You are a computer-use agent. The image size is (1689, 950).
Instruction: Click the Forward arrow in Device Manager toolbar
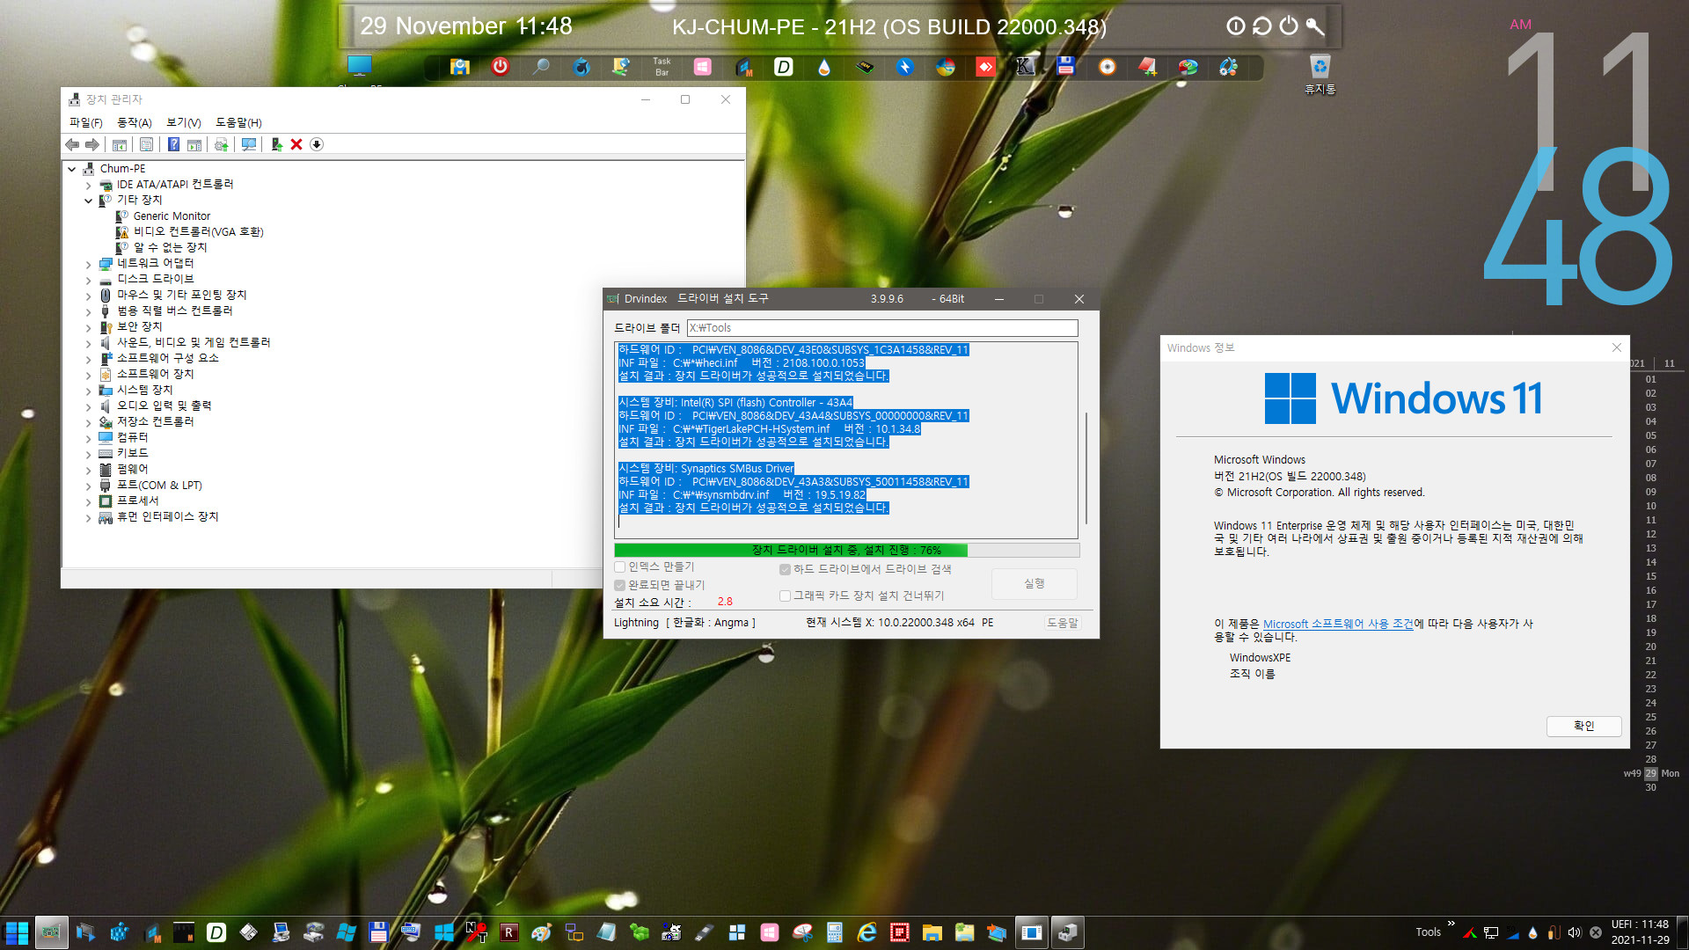tap(91, 144)
